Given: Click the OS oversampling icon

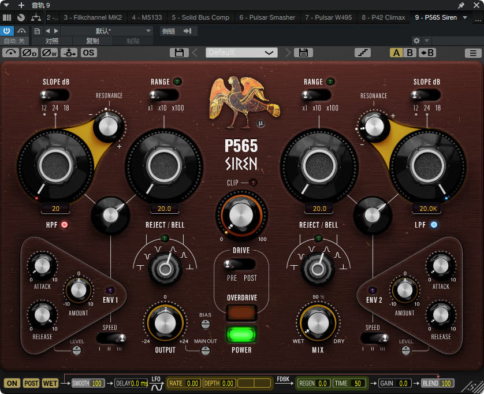Looking at the screenshot, I should tap(88, 53).
